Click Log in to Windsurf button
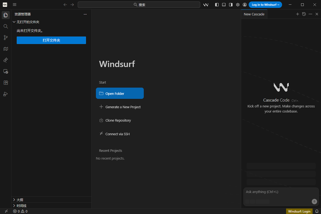Viewport: 321px width, 214px height. click(x=265, y=4)
